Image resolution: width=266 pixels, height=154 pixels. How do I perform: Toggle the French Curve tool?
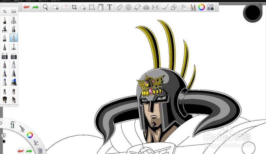click(x=138, y=7)
